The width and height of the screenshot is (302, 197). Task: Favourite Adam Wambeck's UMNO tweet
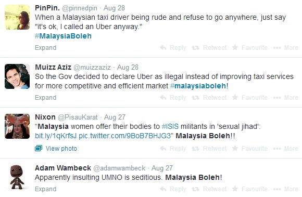249,189
